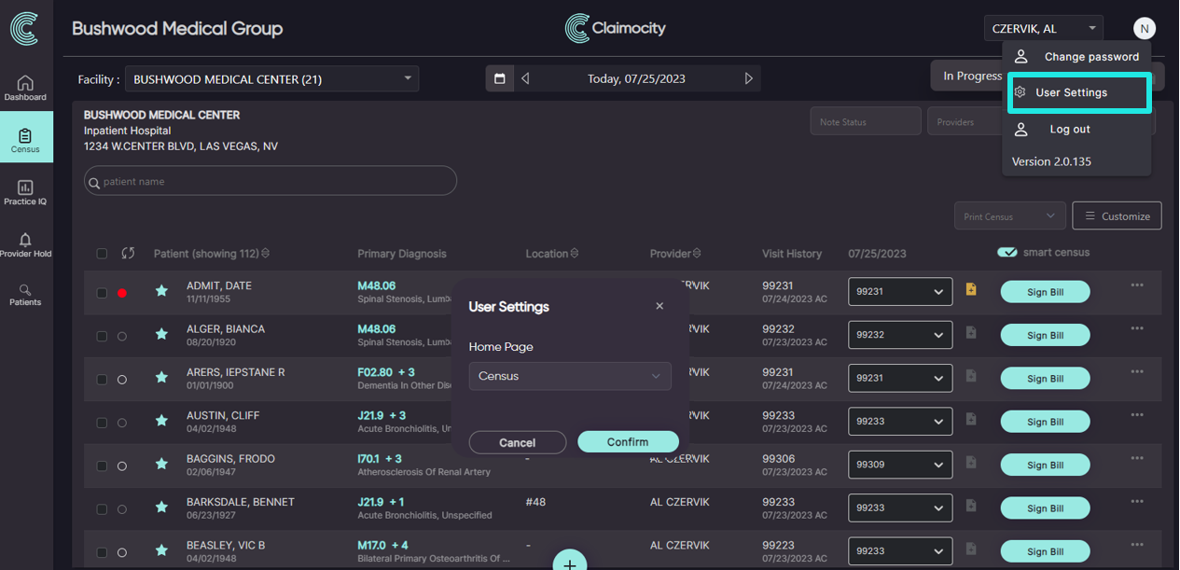Click the patient name search field
This screenshot has width=1180, height=570.
(x=271, y=181)
